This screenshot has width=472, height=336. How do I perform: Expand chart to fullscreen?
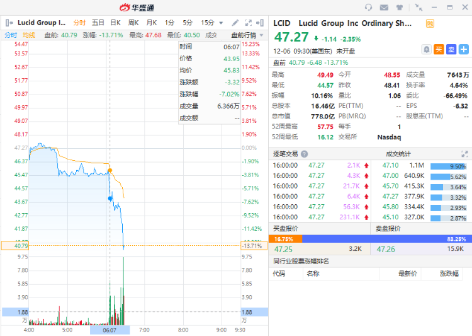point(249,23)
